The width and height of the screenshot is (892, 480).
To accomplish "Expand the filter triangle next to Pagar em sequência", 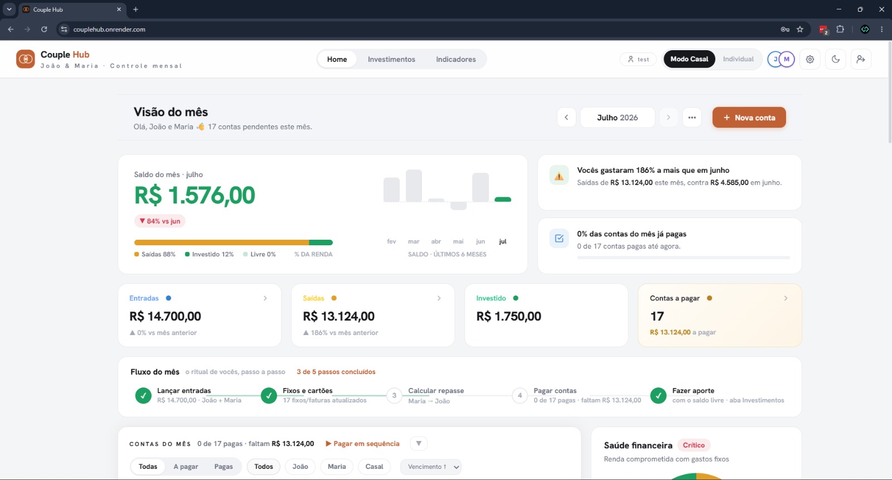I will pyautogui.click(x=419, y=444).
